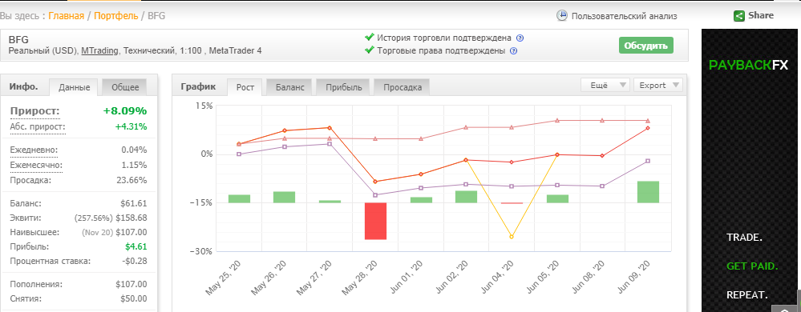Open the Портфель breadcrumb link

click(115, 16)
